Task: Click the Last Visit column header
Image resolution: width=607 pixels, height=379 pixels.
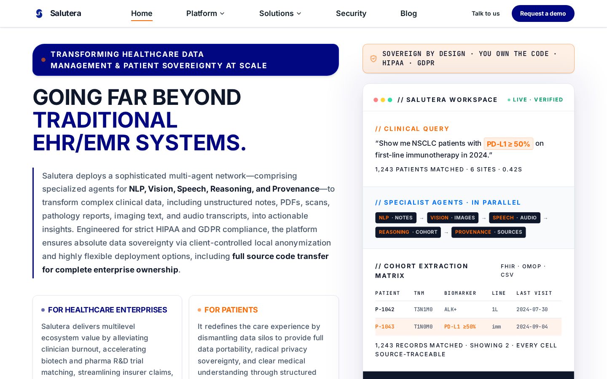Action: (x=534, y=293)
